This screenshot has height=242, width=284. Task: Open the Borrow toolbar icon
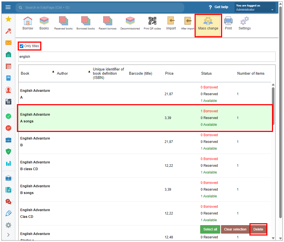(28, 23)
